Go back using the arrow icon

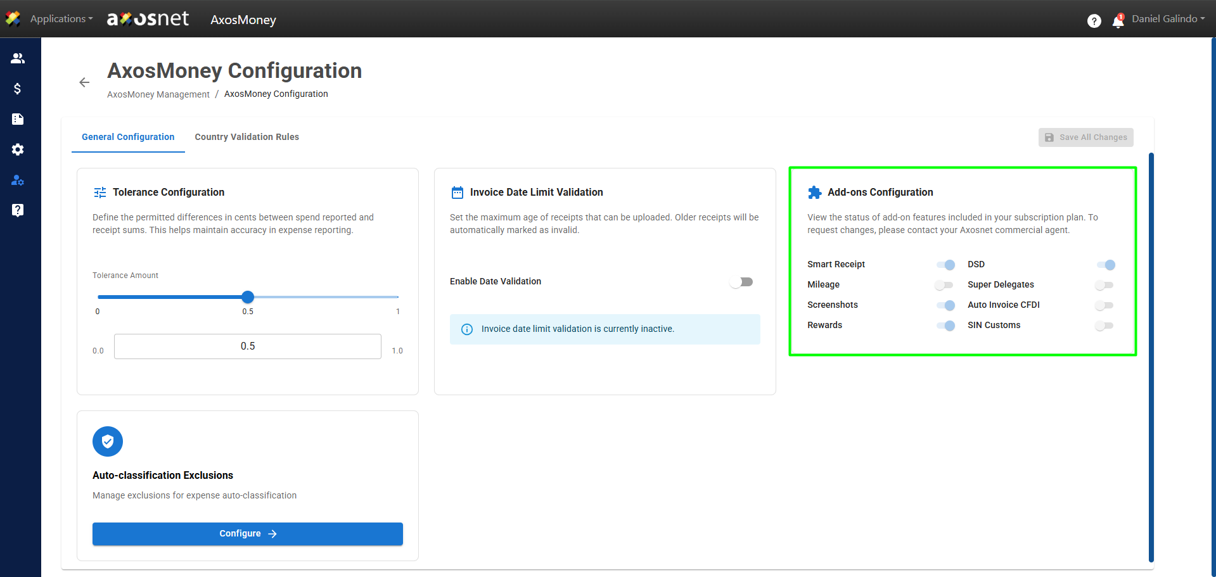[84, 82]
